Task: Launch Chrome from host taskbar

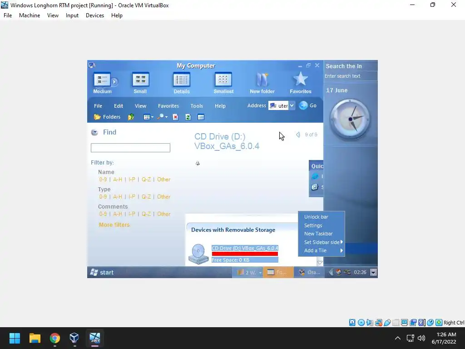Action: [x=55, y=338]
